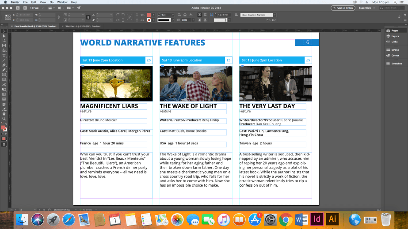Image resolution: width=408 pixels, height=229 pixels.
Task: Select the Rectangle tool
Action: click(4, 80)
